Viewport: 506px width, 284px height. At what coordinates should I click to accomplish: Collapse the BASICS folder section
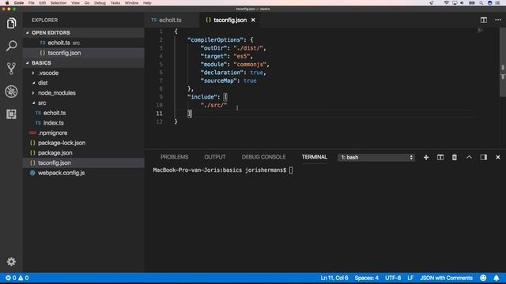[28, 63]
